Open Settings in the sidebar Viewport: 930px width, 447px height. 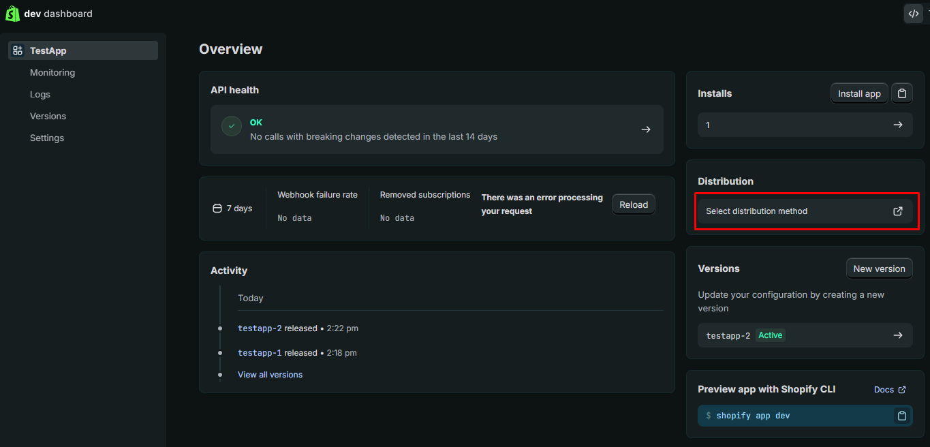47,138
